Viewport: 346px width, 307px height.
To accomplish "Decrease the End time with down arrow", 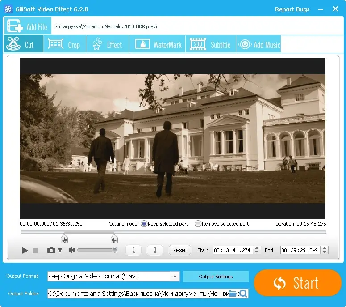I will point(325,252).
